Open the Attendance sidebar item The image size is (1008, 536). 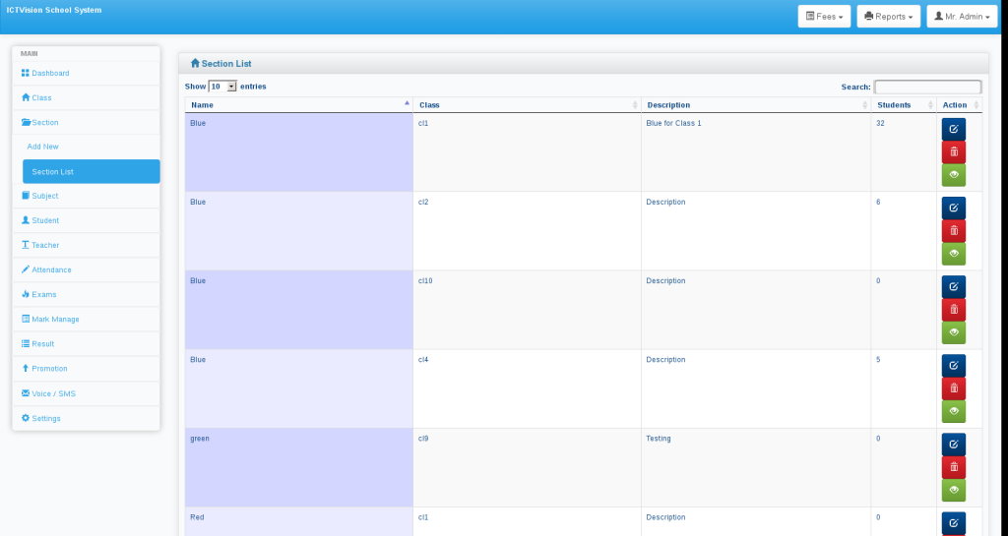pyautogui.click(x=87, y=269)
